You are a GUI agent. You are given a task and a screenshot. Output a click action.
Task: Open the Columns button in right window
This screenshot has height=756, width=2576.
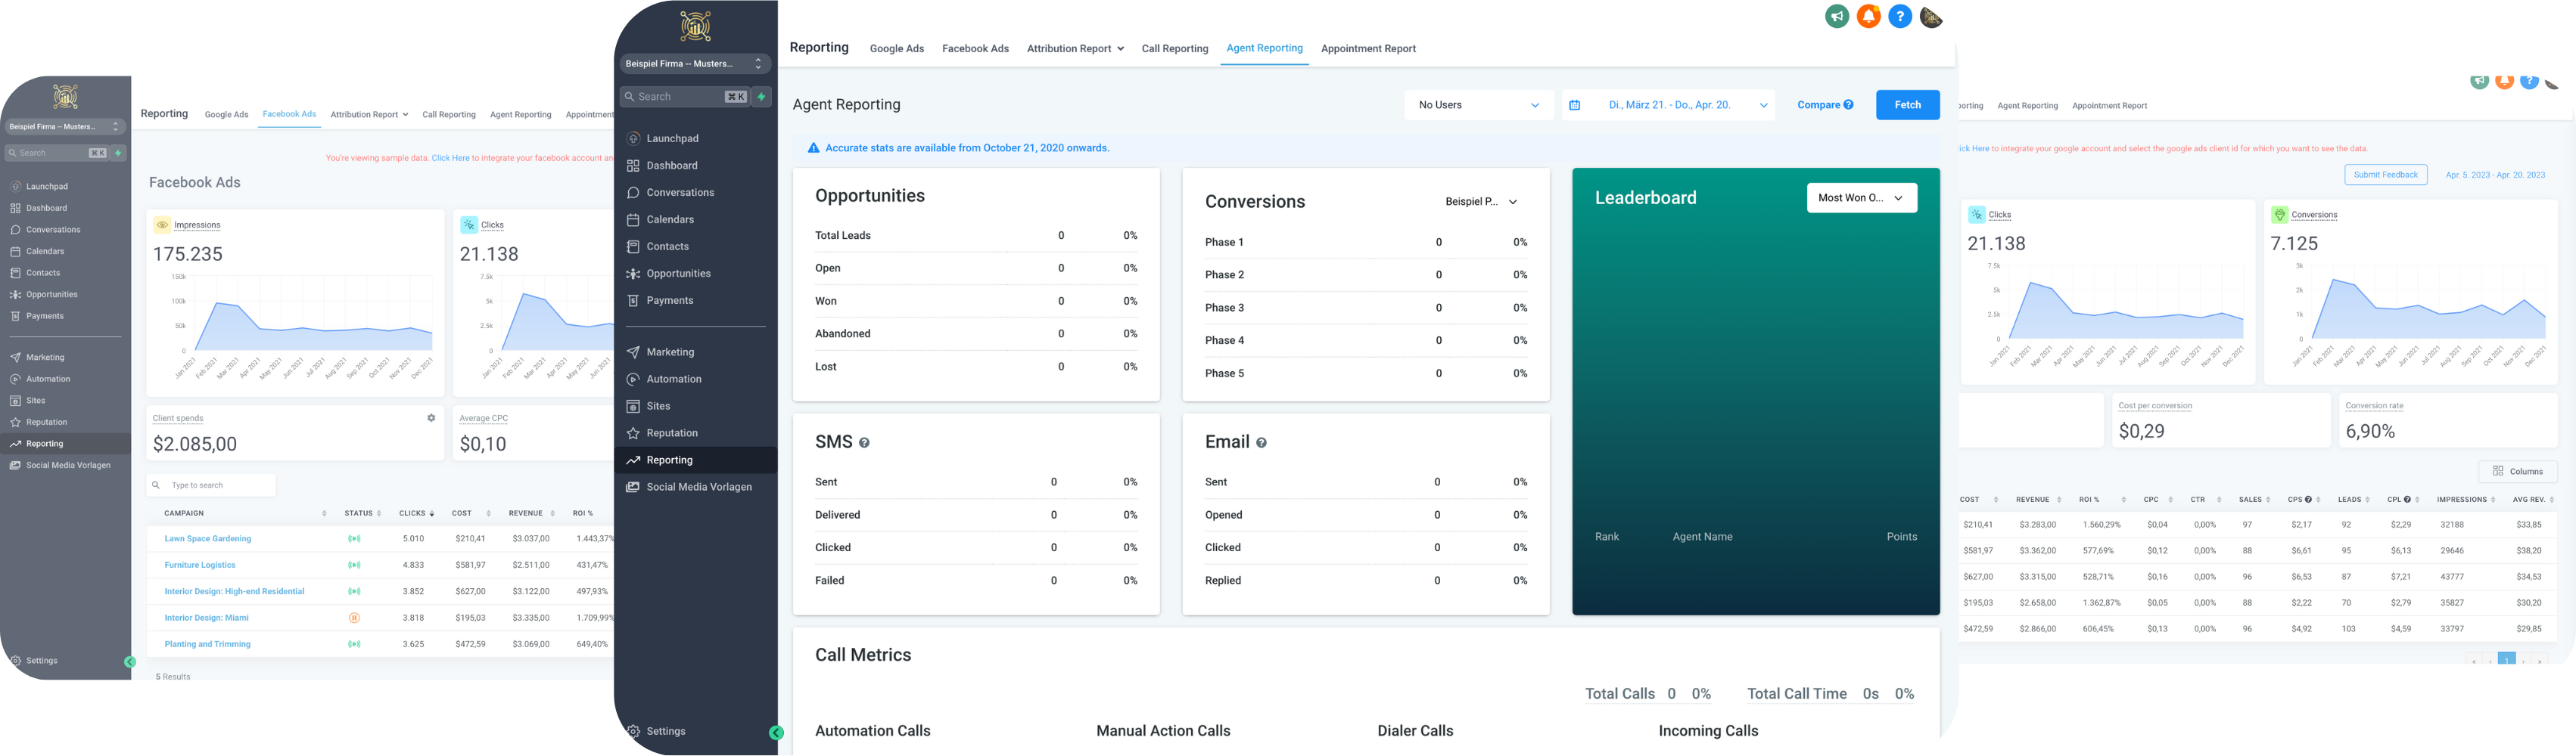click(2517, 472)
